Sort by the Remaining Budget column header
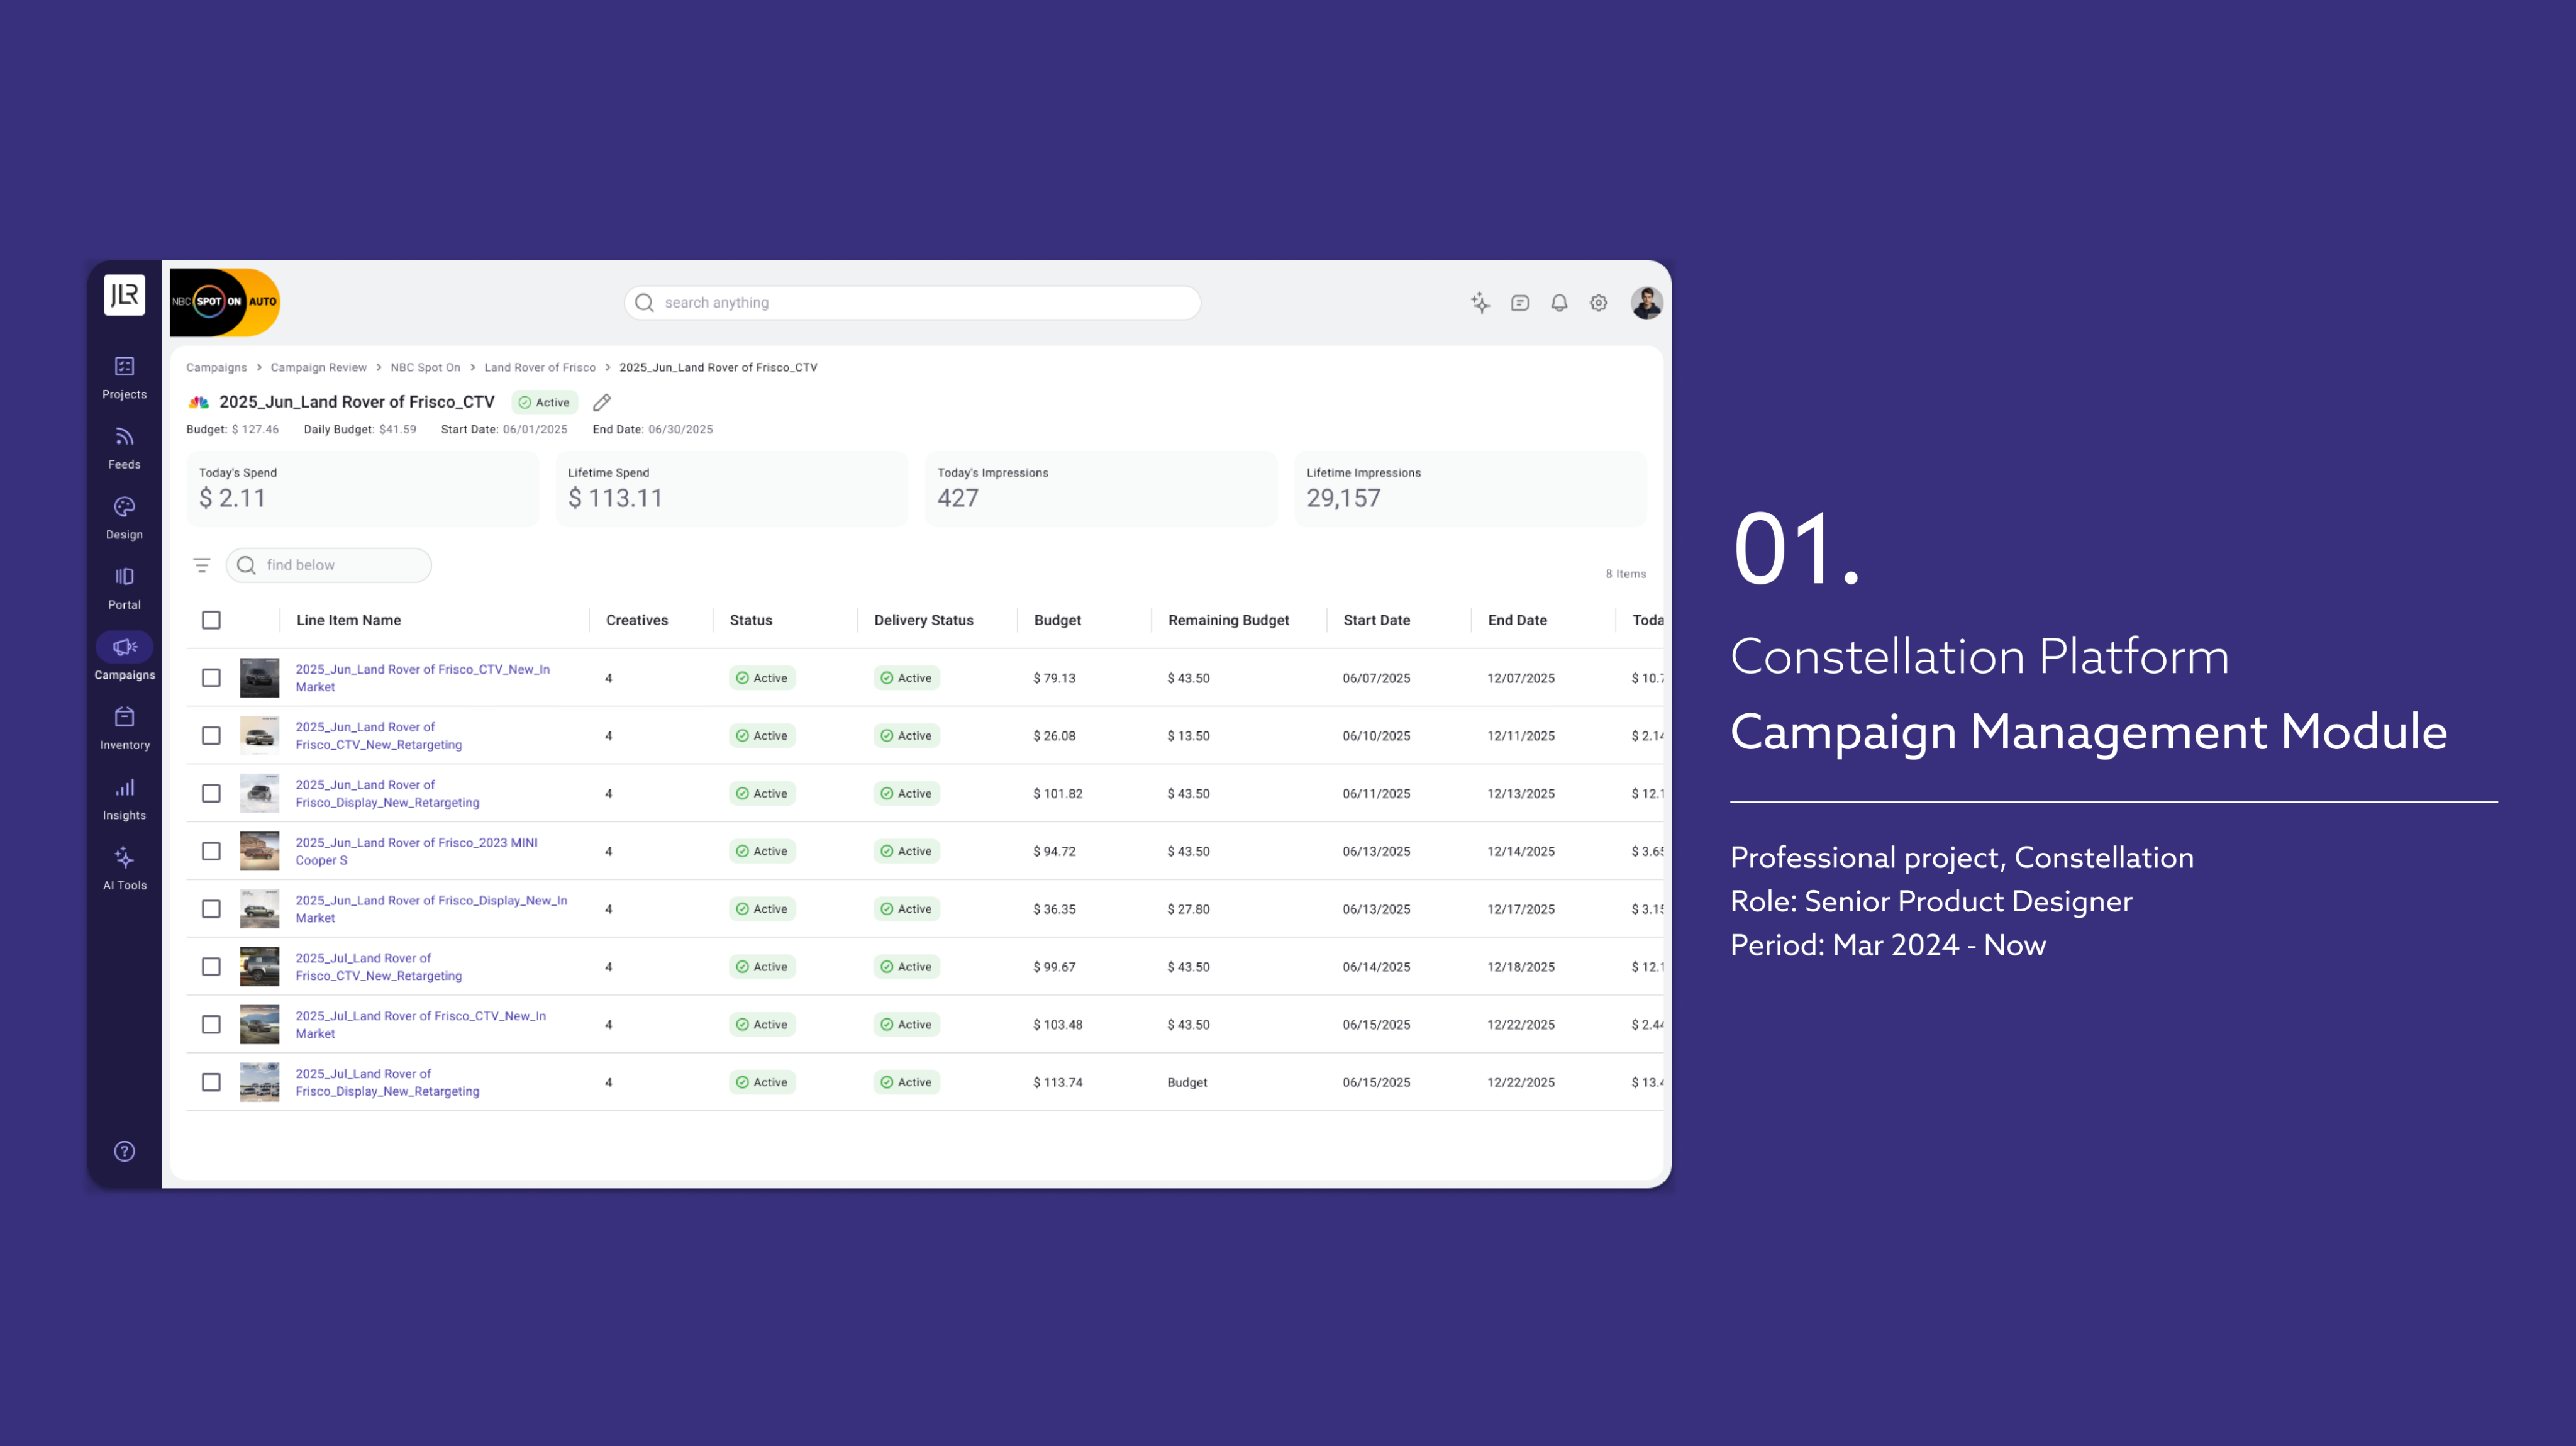The height and width of the screenshot is (1446, 2576). (1228, 620)
